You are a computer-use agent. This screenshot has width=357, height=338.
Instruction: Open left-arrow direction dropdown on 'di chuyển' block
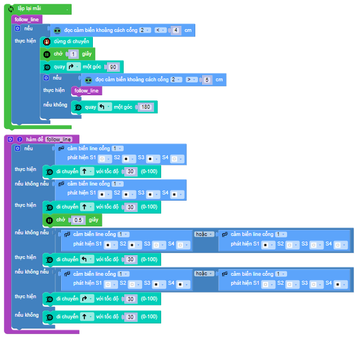pyautogui.click(x=87, y=260)
